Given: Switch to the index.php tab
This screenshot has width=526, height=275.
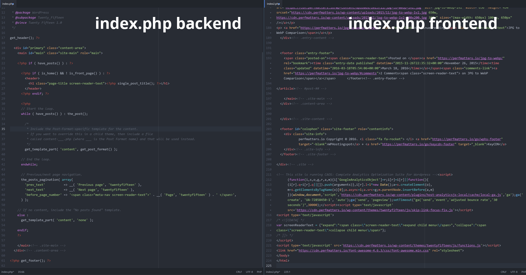Looking at the screenshot, I should [x=8, y=4].
